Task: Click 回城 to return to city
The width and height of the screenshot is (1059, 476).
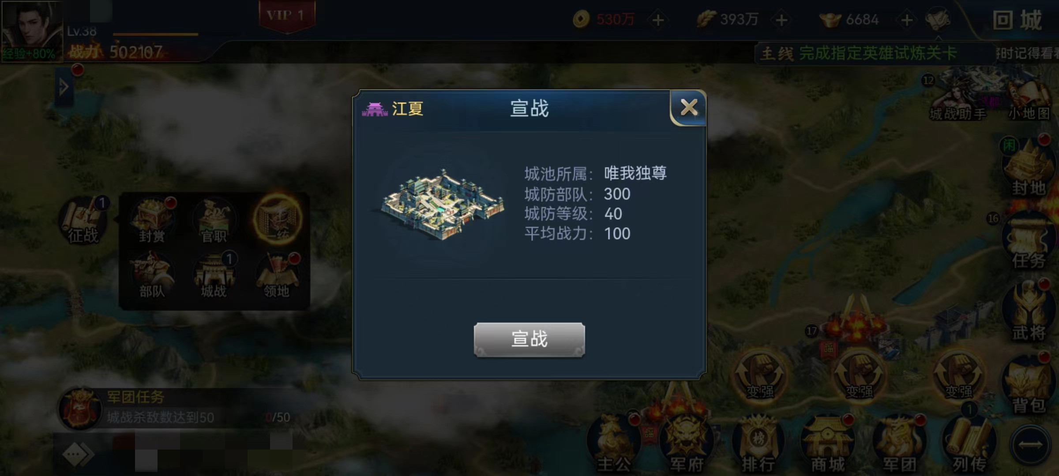Action: point(1018,20)
